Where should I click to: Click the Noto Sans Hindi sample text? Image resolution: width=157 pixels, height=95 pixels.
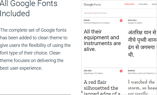click(142, 44)
